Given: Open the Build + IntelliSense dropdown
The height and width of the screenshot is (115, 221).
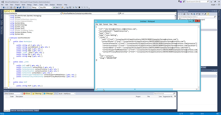Looking at the screenshot, I should 67,93.
